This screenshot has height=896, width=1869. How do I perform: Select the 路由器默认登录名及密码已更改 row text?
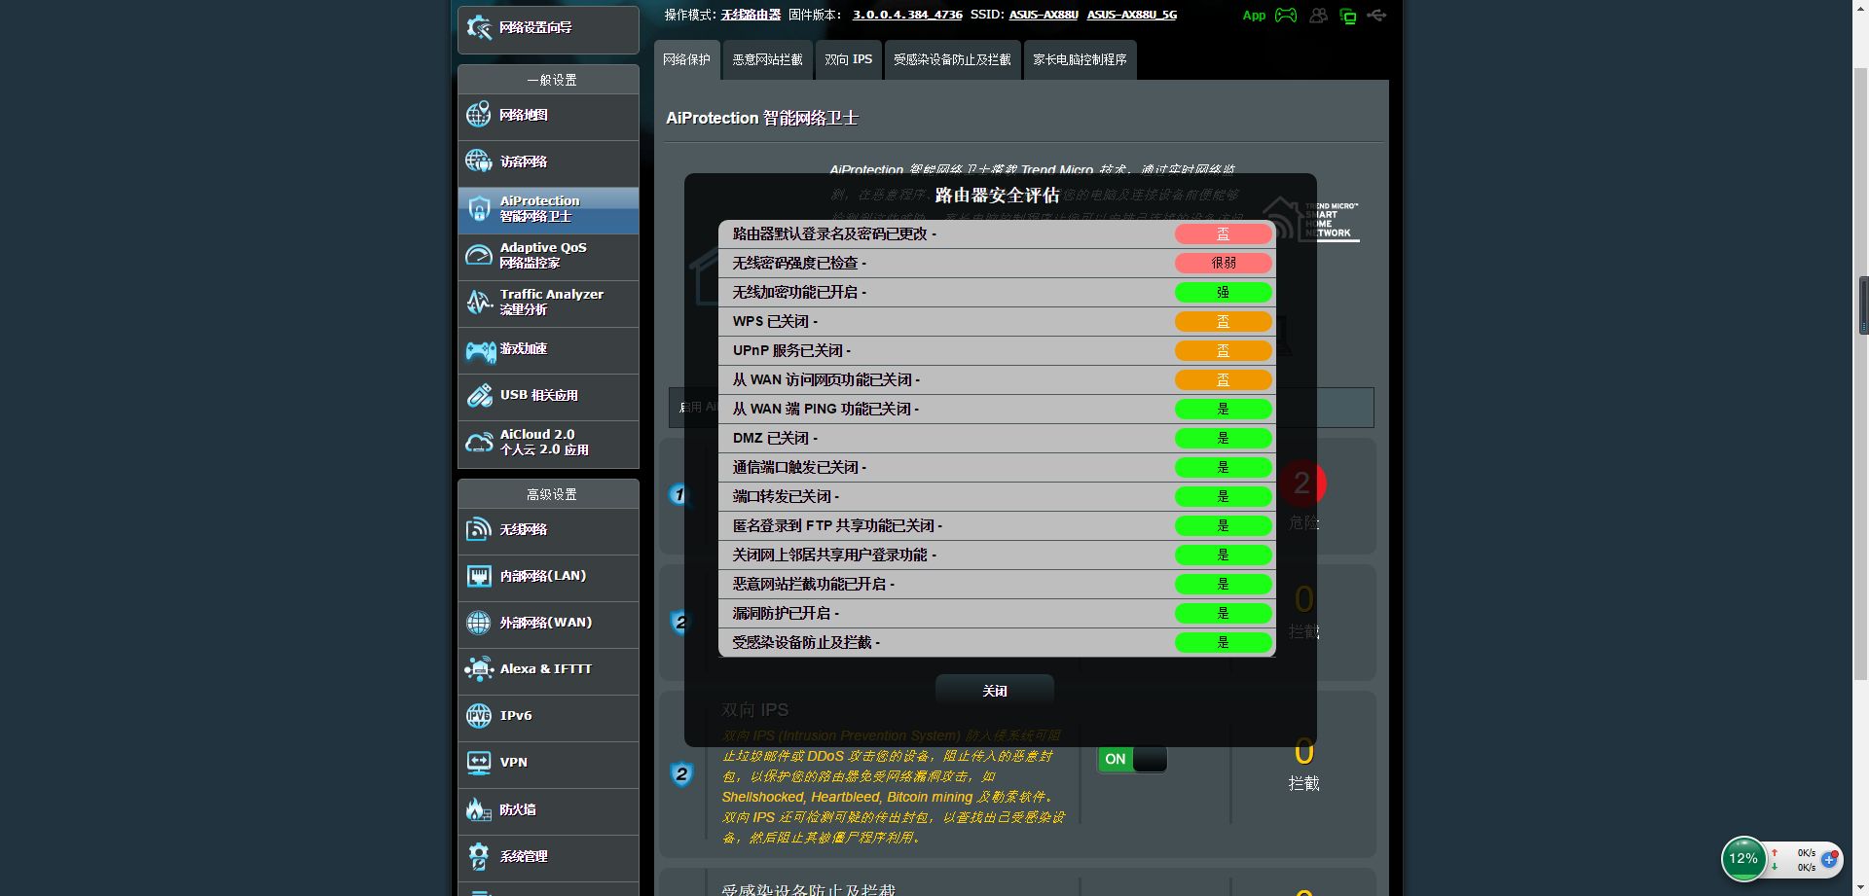834,233
